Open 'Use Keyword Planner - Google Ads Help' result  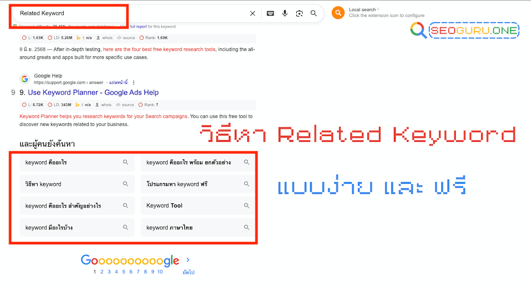pos(93,92)
